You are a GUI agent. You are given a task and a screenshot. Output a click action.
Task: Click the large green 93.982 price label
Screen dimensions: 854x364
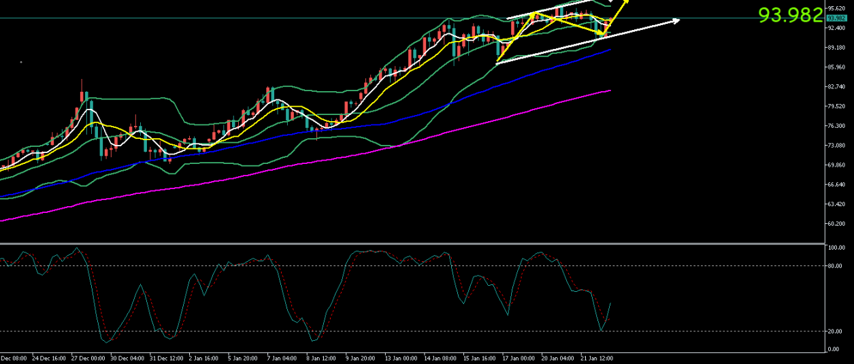[790, 16]
